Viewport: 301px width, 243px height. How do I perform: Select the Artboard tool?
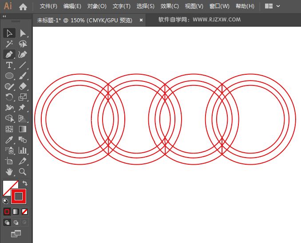point(9,161)
